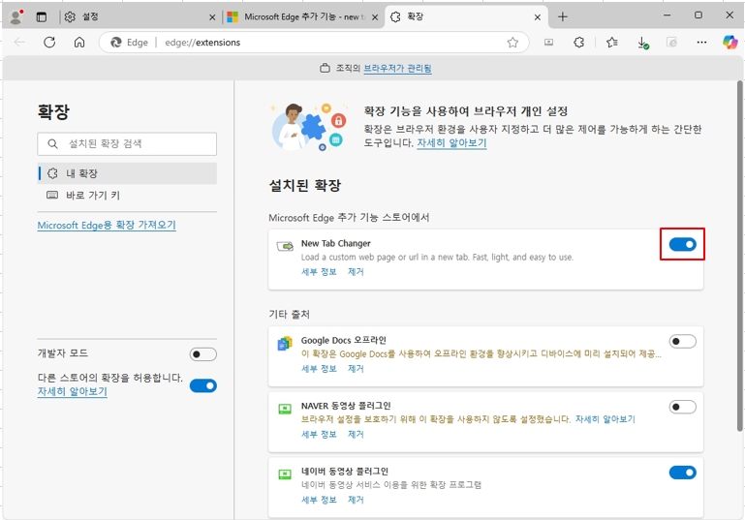The width and height of the screenshot is (745, 520).
Task: Open 브라우저가 관리됨 link
Action: (x=397, y=69)
